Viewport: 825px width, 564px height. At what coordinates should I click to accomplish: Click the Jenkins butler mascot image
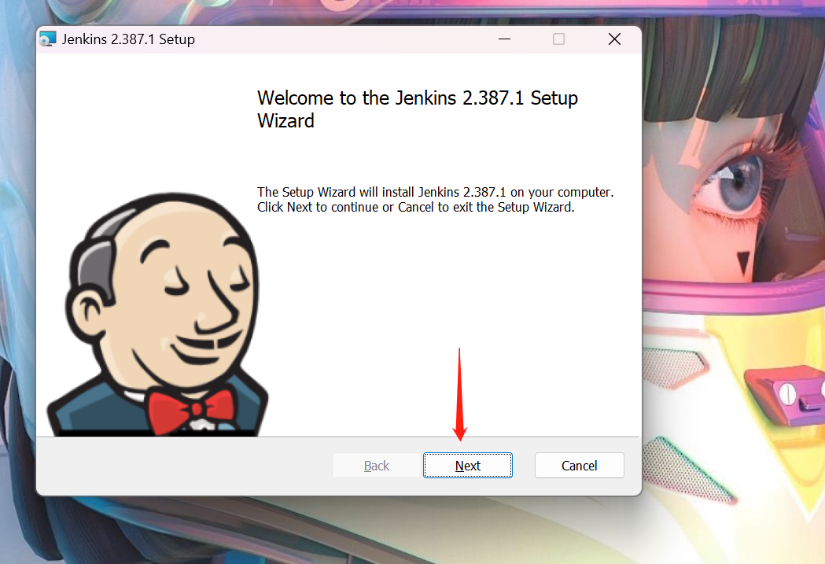point(158,314)
